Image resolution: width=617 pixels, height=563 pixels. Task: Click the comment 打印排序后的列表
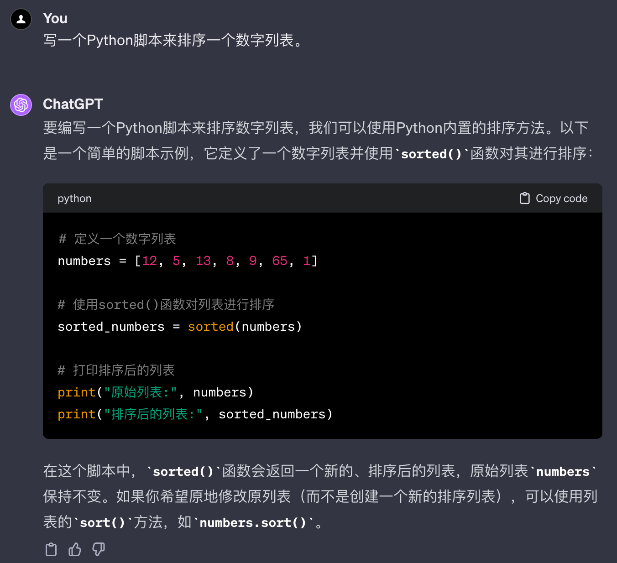tap(116, 370)
